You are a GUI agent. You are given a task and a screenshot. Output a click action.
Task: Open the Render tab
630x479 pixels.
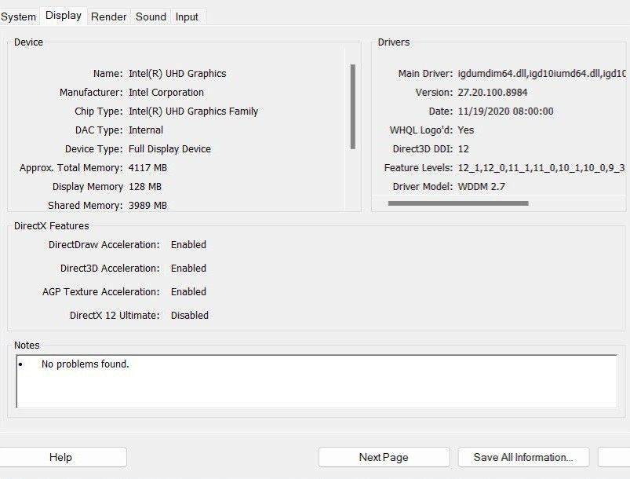108,17
